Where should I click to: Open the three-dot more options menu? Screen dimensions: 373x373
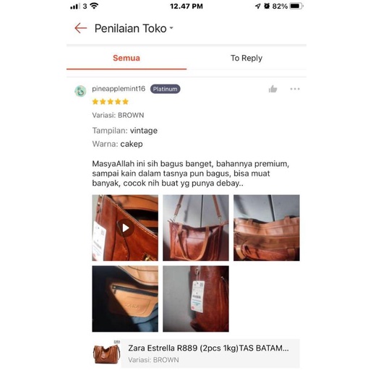click(x=295, y=89)
